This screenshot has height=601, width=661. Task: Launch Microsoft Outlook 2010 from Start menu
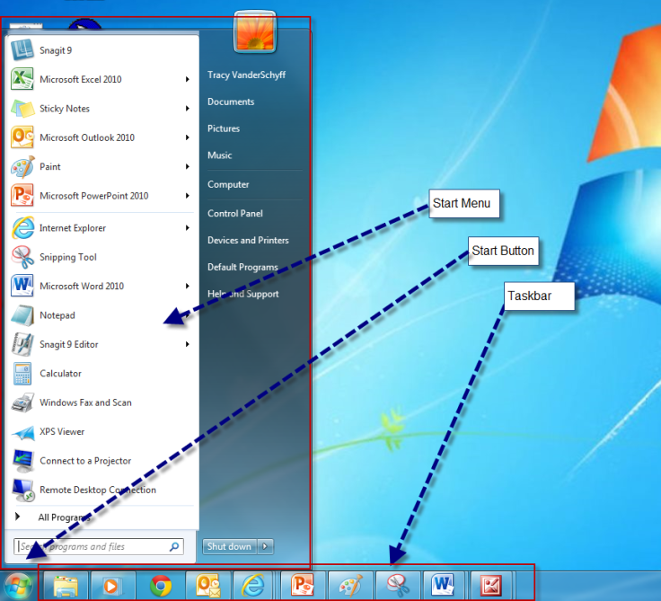pos(87,137)
